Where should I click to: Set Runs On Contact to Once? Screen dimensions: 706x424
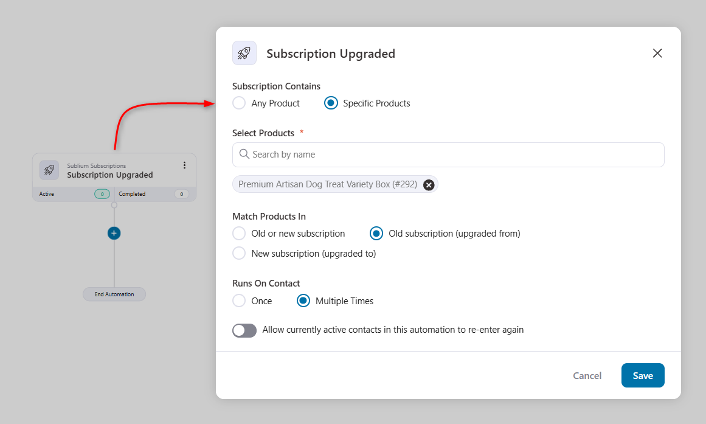pyautogui.click(x=239, y=301)
